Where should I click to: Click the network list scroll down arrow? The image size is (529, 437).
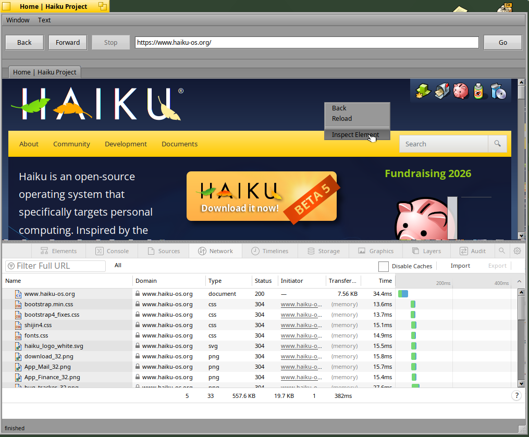[x=521, y=383]
